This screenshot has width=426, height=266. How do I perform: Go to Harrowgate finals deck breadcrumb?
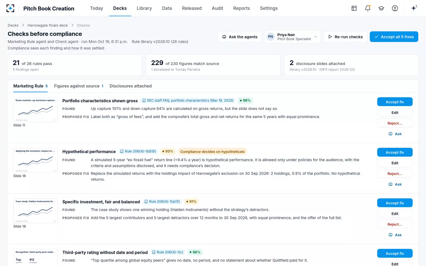[x=48, y=25]
